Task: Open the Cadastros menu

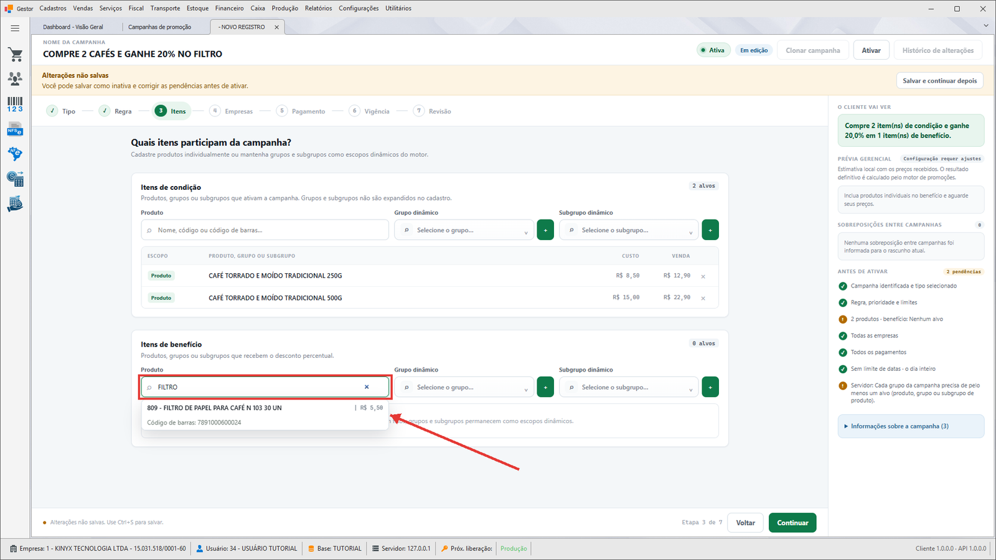Action: coord(53,8)
